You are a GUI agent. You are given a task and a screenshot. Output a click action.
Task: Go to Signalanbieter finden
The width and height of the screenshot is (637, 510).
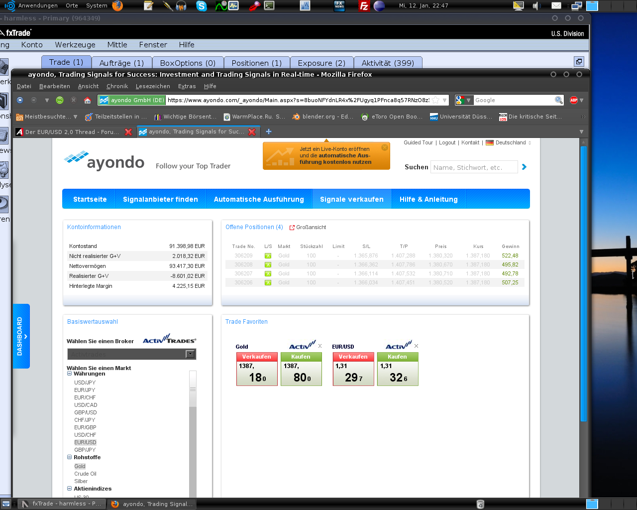tap(160, 199)
